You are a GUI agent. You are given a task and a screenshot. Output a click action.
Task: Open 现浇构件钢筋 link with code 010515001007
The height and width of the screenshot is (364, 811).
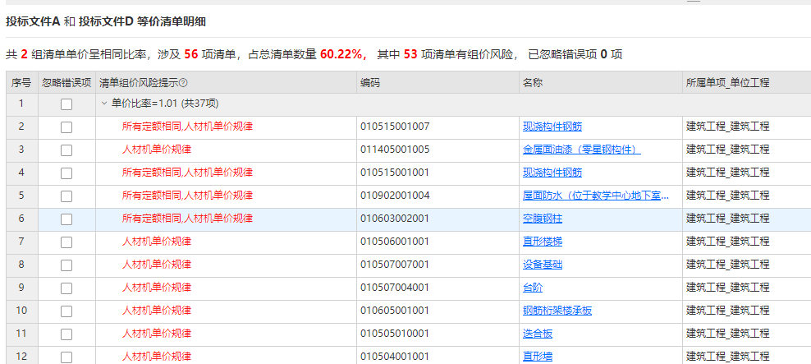(x=552, y=127)
